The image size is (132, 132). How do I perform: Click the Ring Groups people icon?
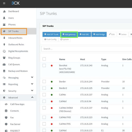pyautogui.click(x=4, y=58)
